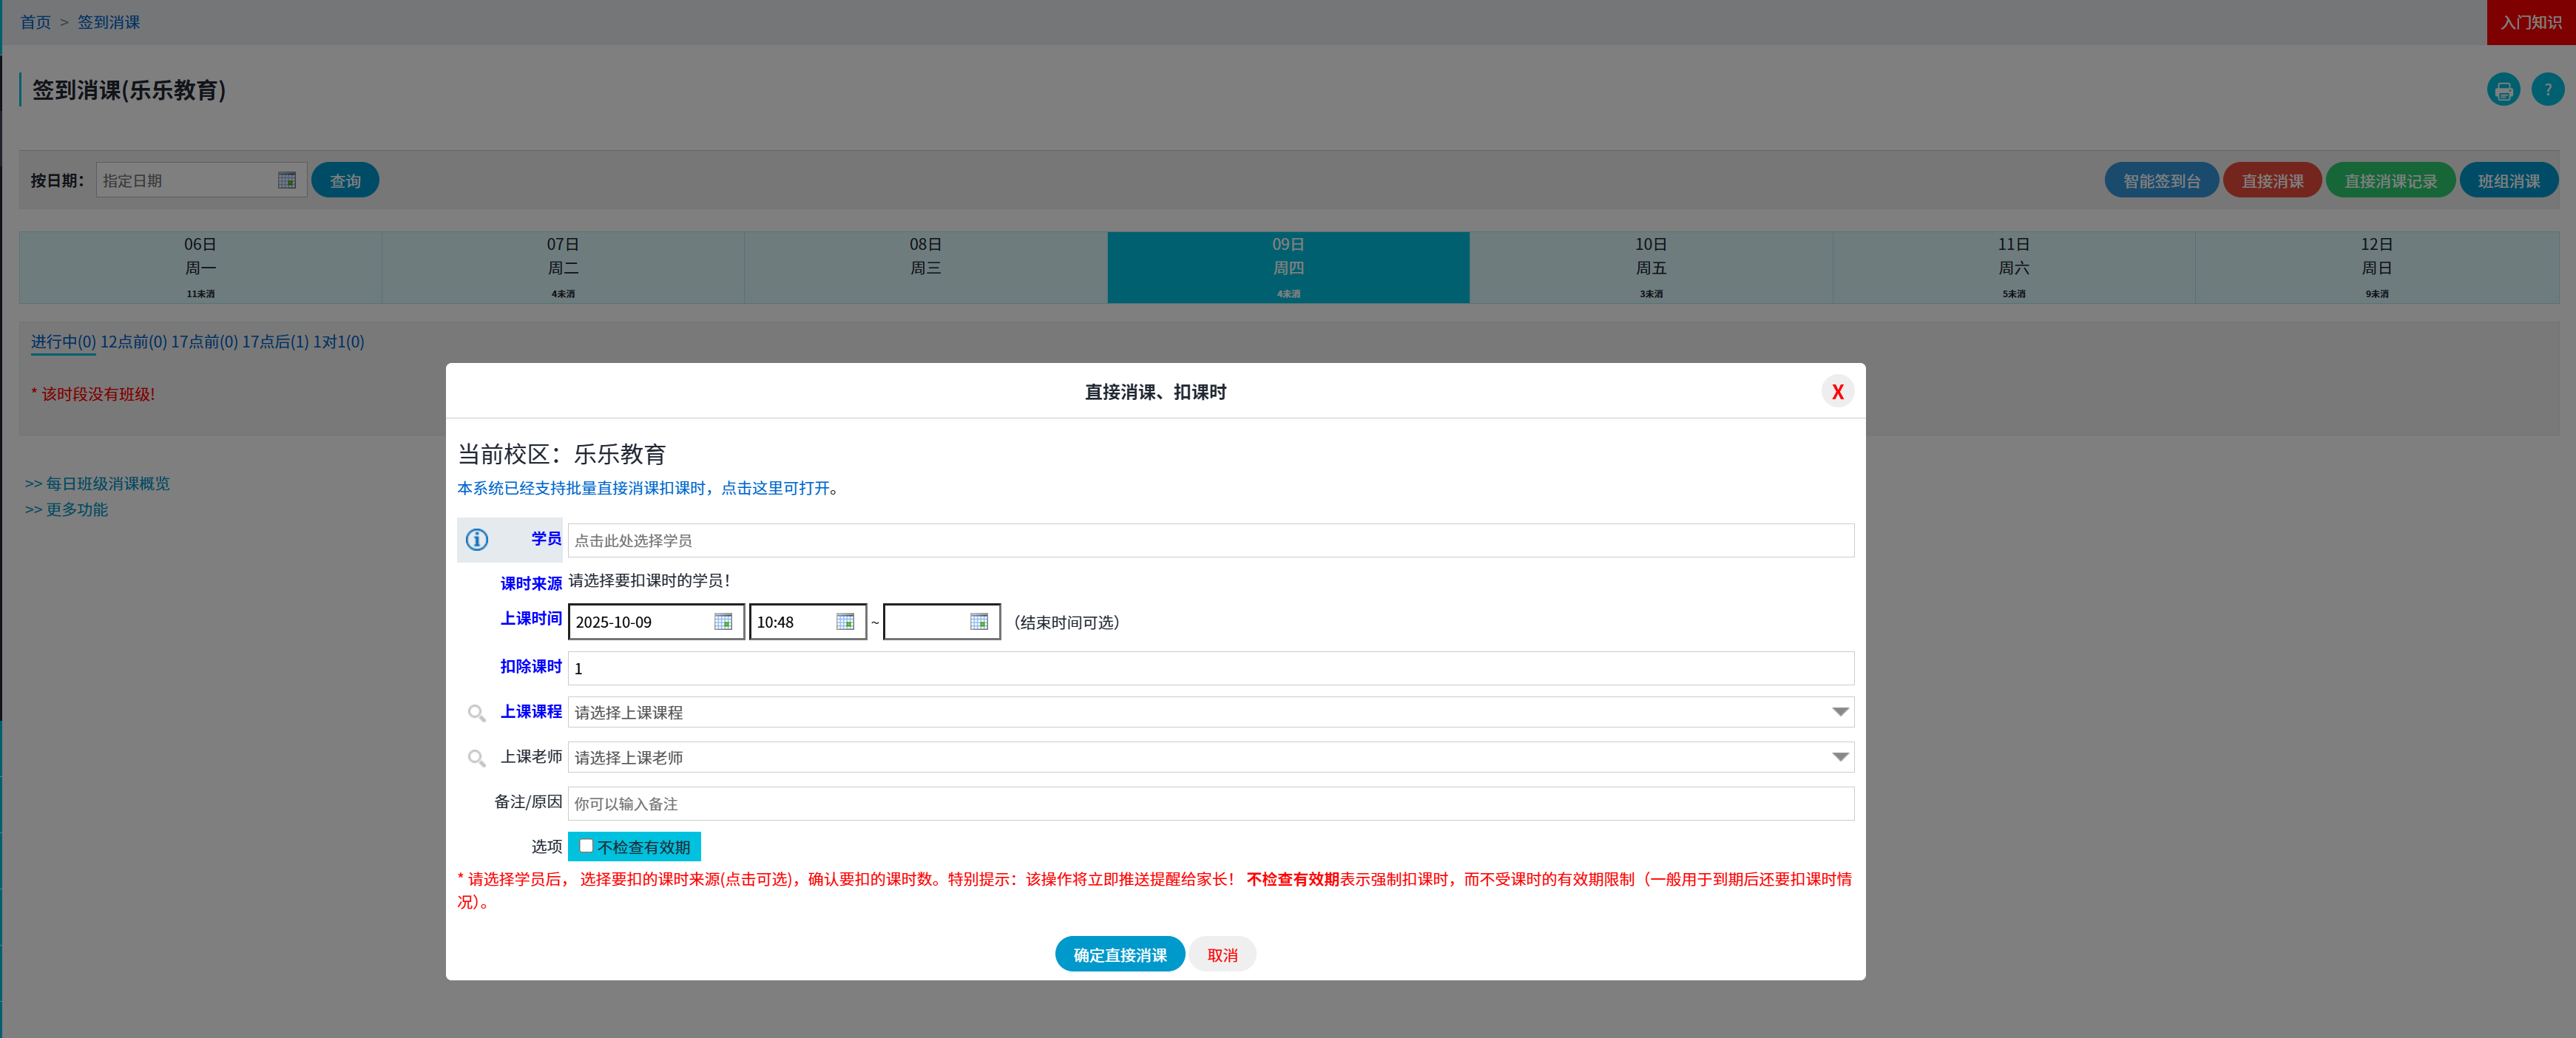Screen dimensions: 2576x1038
Task: Click the print icon at the top right
Action: pos(2503,90)
